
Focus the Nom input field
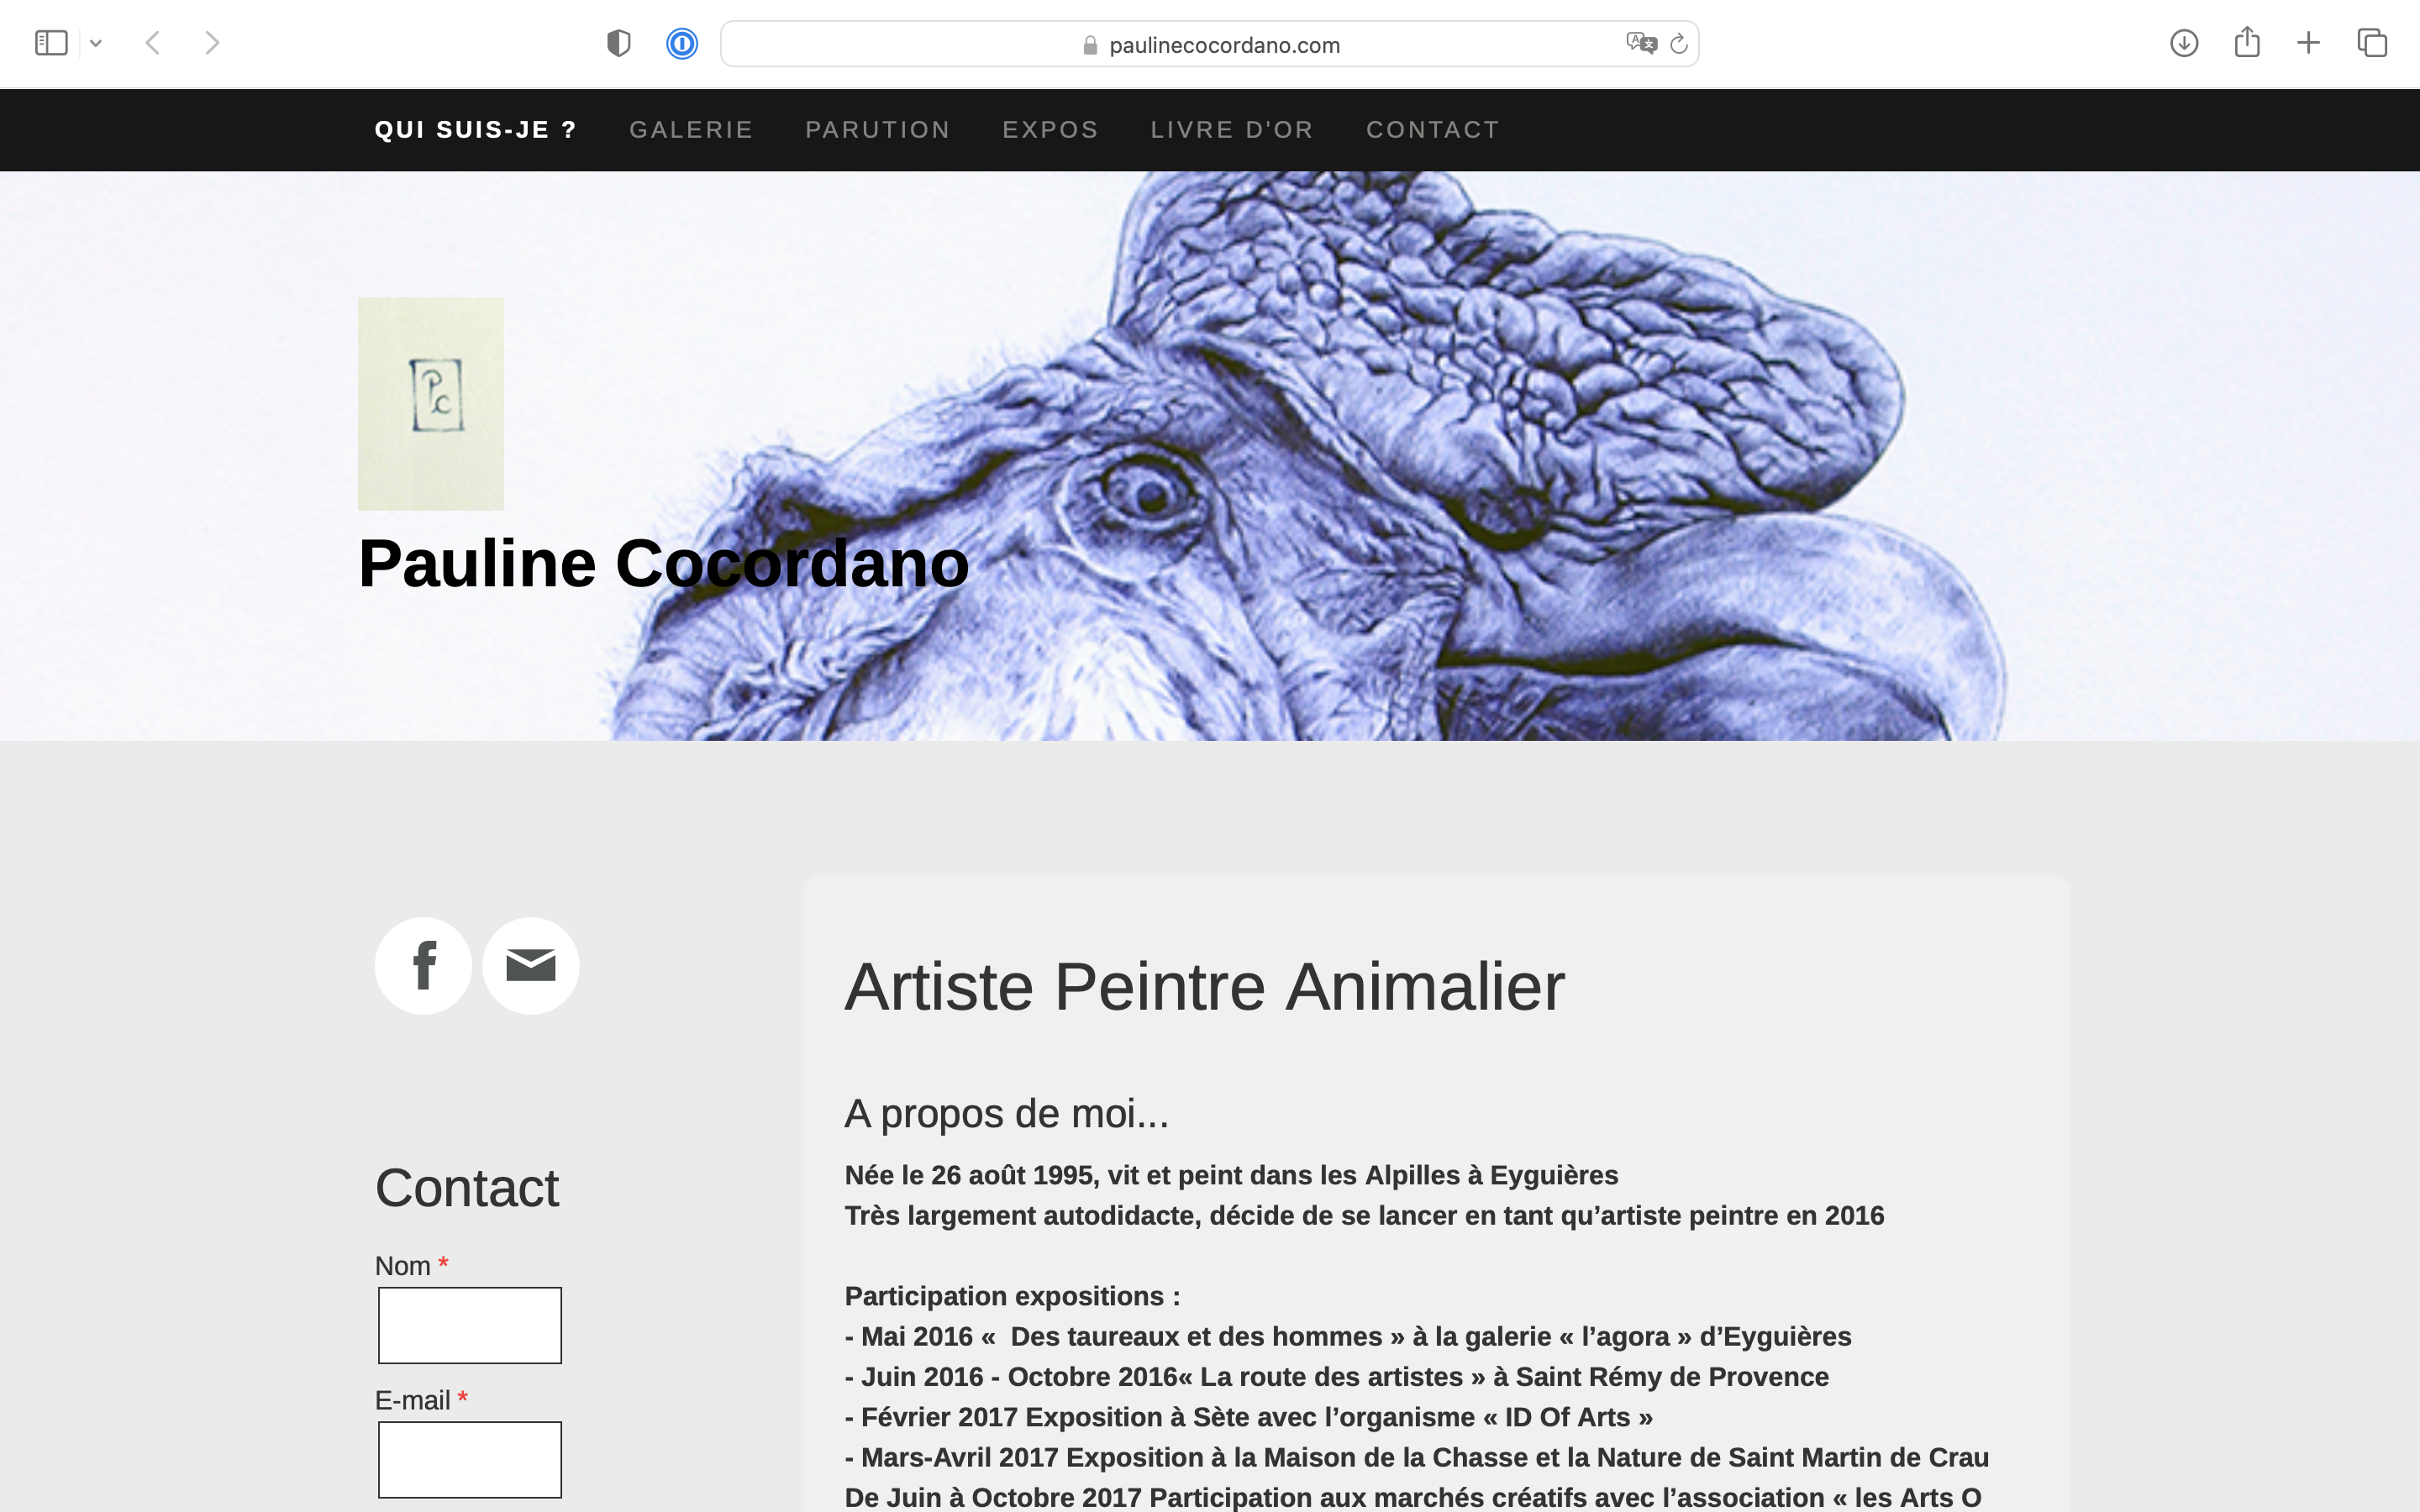(x=470, y=1325)
